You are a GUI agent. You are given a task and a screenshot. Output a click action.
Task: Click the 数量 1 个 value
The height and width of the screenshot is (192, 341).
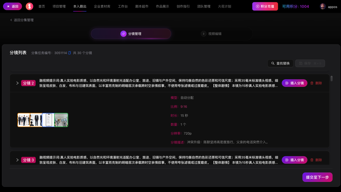point(183,124)
